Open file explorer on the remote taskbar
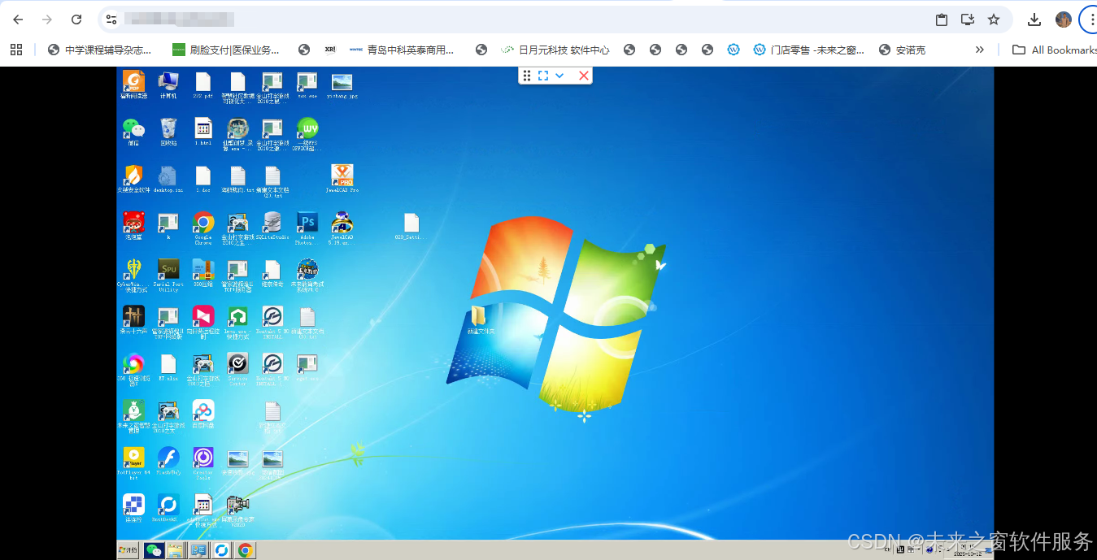This screenshot has width=1097, height=560. tap(175, 550)
